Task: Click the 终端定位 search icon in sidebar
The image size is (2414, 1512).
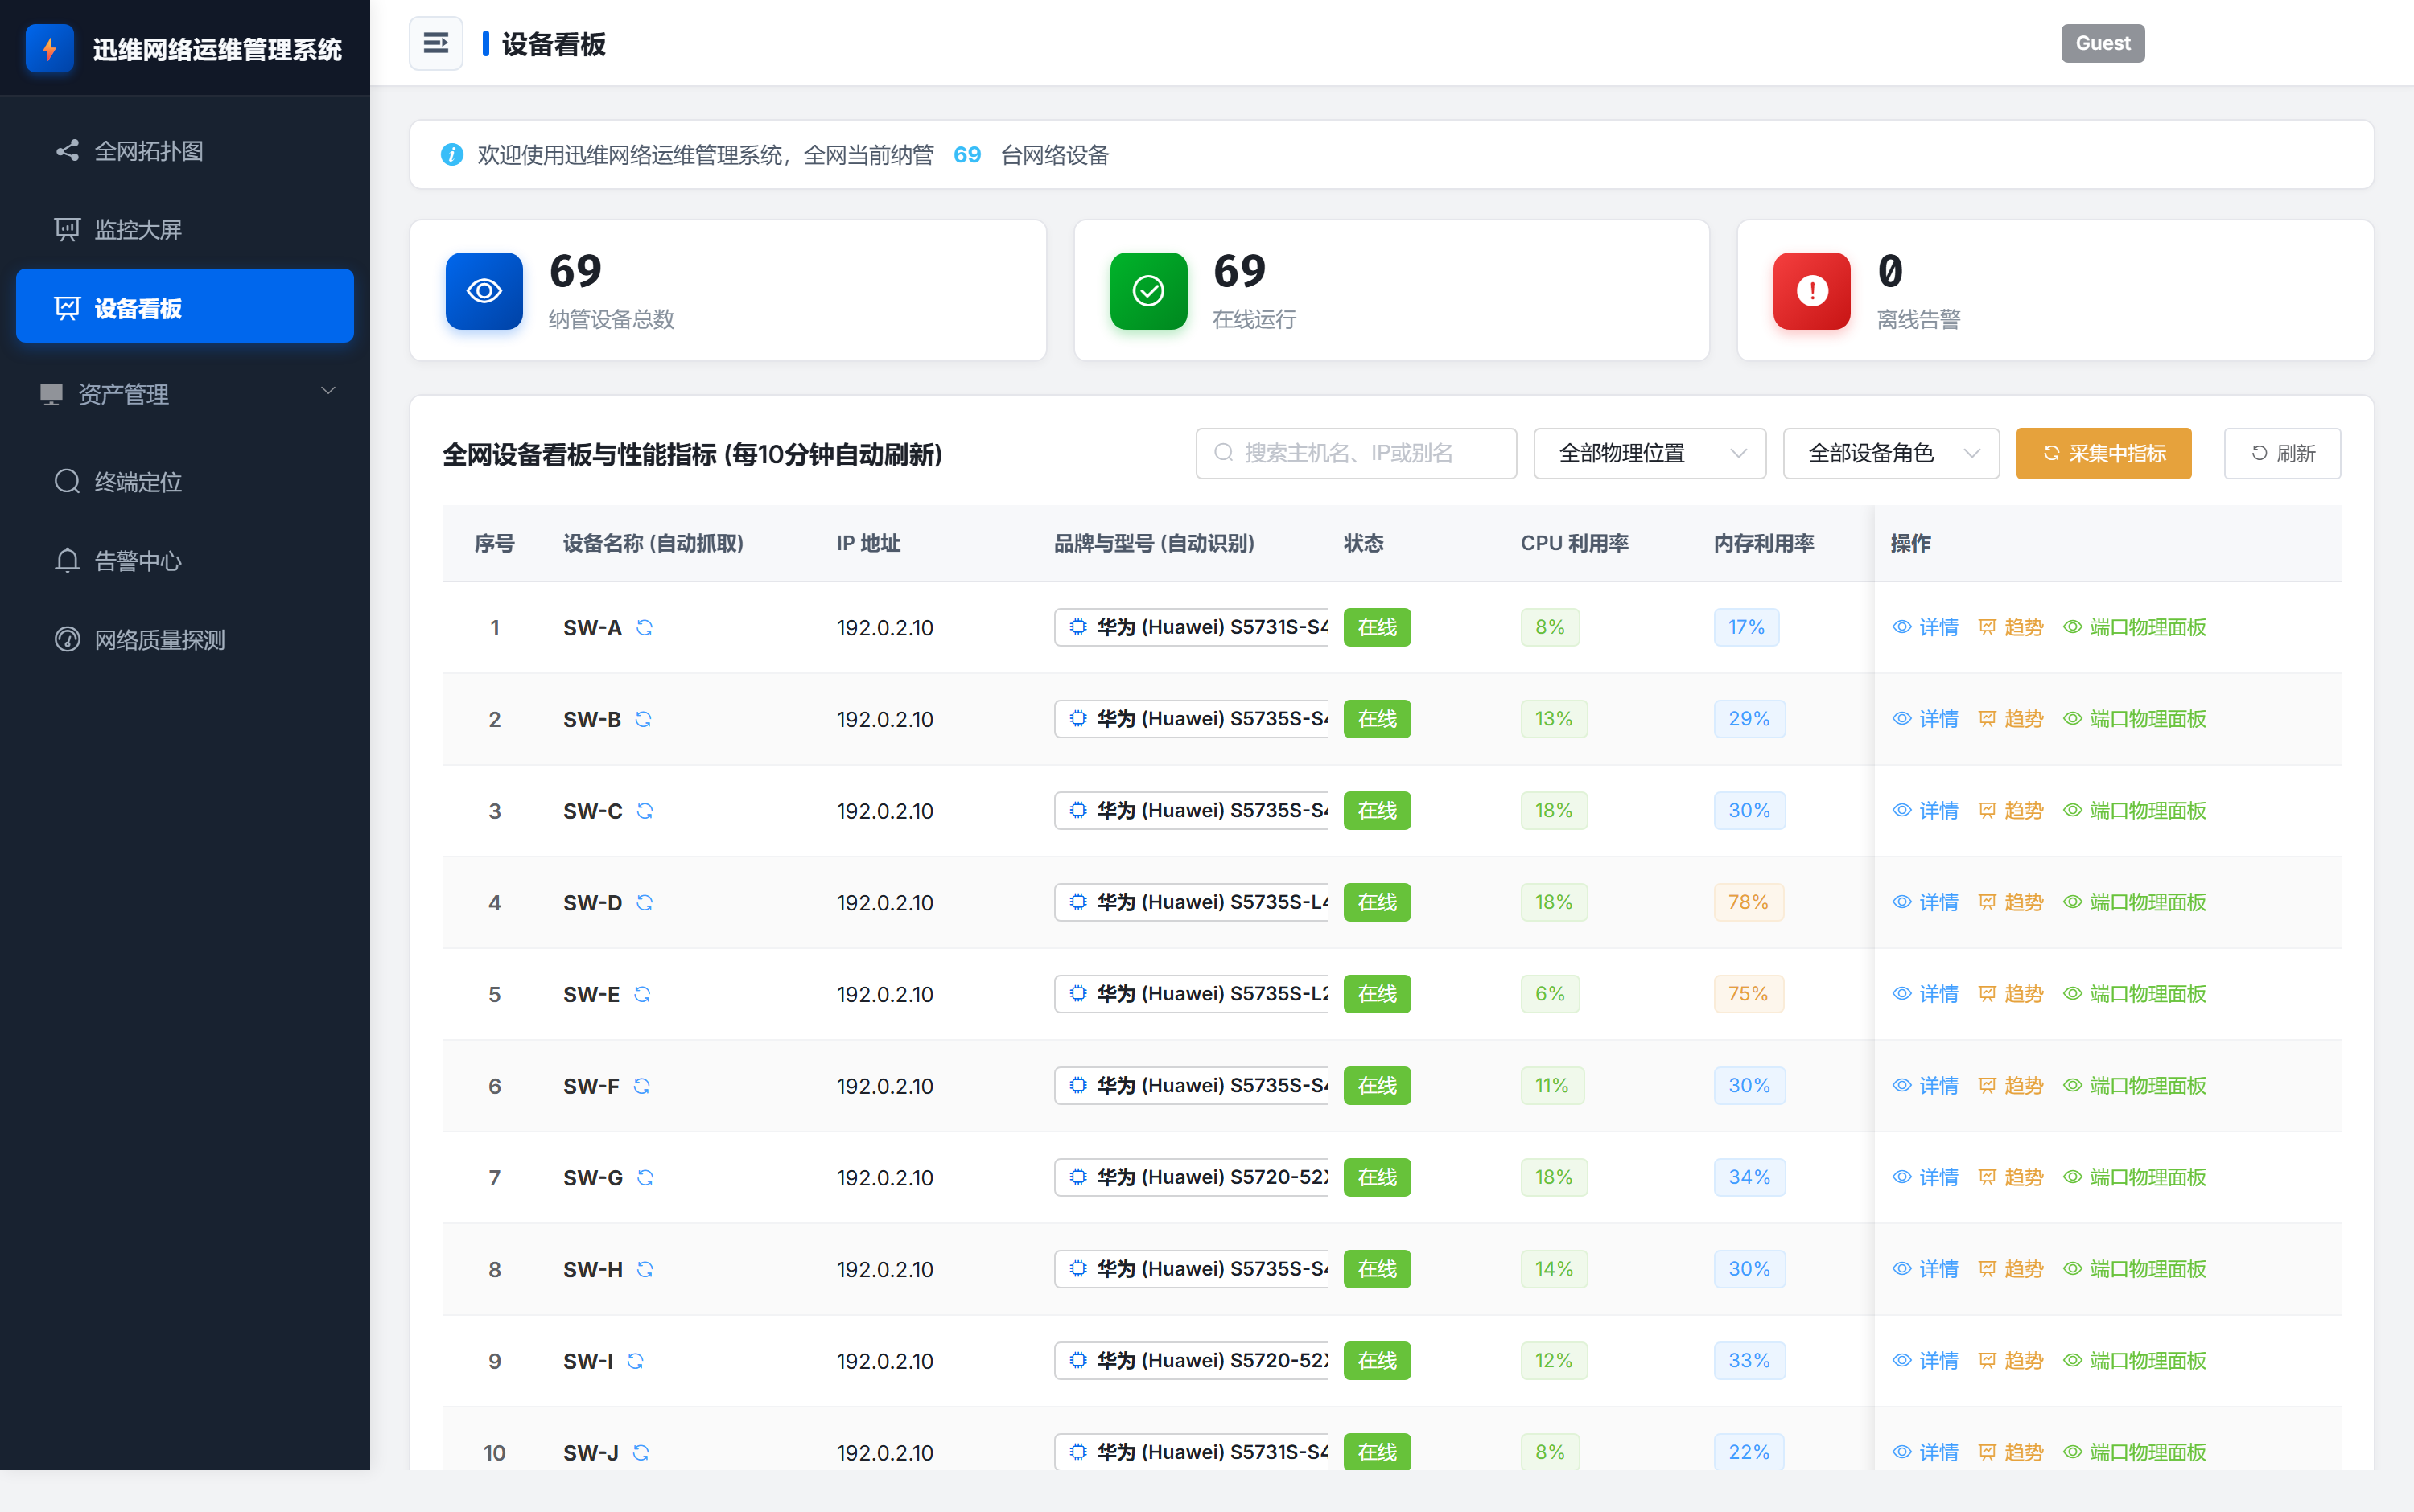Action: [x=67, y=482]
